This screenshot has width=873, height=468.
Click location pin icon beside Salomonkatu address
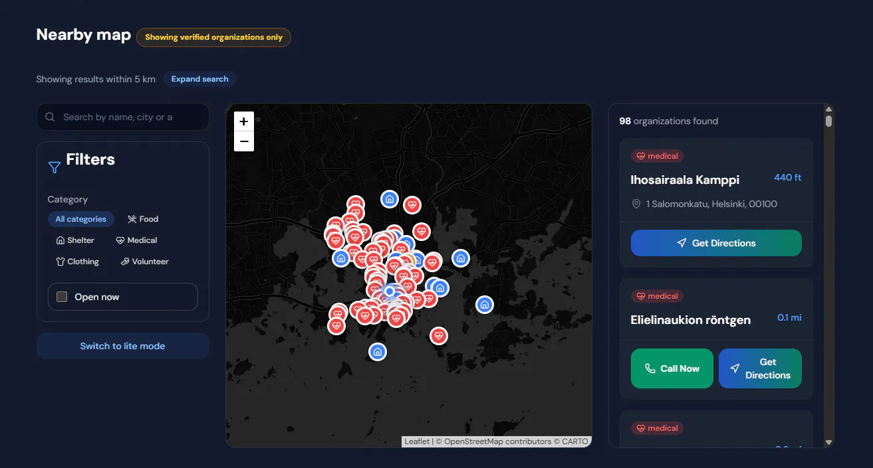pos(636,204)
